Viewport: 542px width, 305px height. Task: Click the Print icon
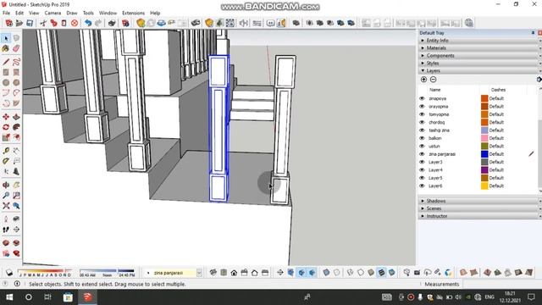[x=112, y=23]
